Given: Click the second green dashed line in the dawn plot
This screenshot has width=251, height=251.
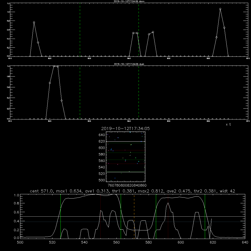Looking at the screenshot, I should tap(139, 30).
